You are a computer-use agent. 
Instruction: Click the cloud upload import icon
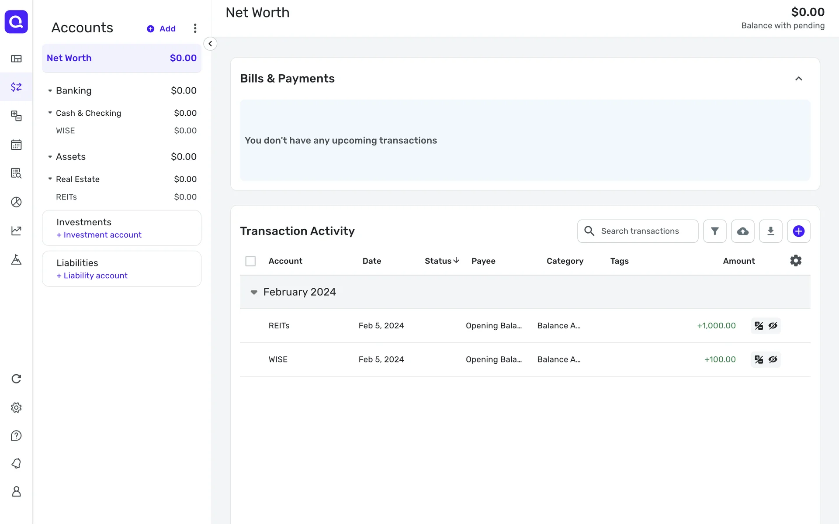(x=742, y=231)
